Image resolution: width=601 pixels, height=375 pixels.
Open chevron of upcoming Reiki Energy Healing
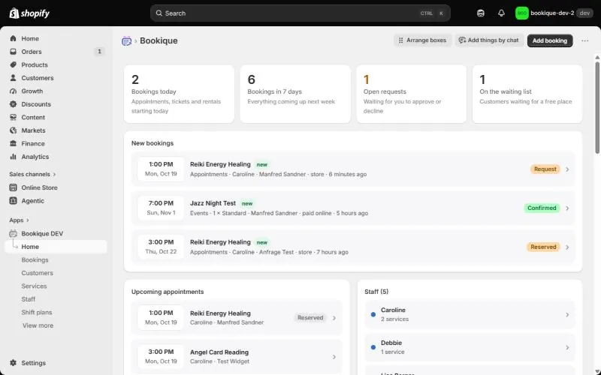(x=334, y=318)
